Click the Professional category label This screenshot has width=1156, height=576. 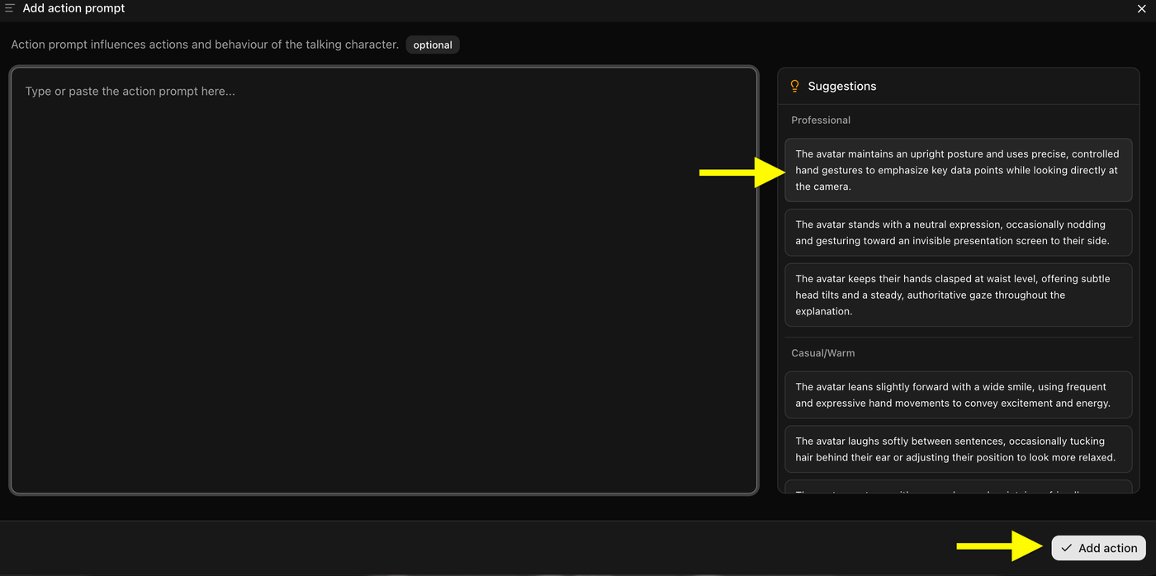tap(821, 120)
